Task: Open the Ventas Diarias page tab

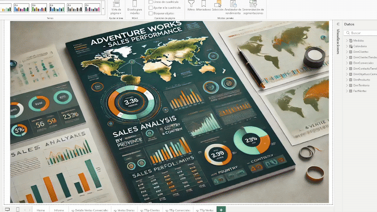Action: pyautogui.click(x=124, y=210)
